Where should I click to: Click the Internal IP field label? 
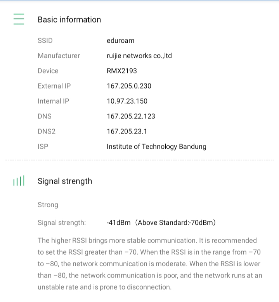click(53, 101)
